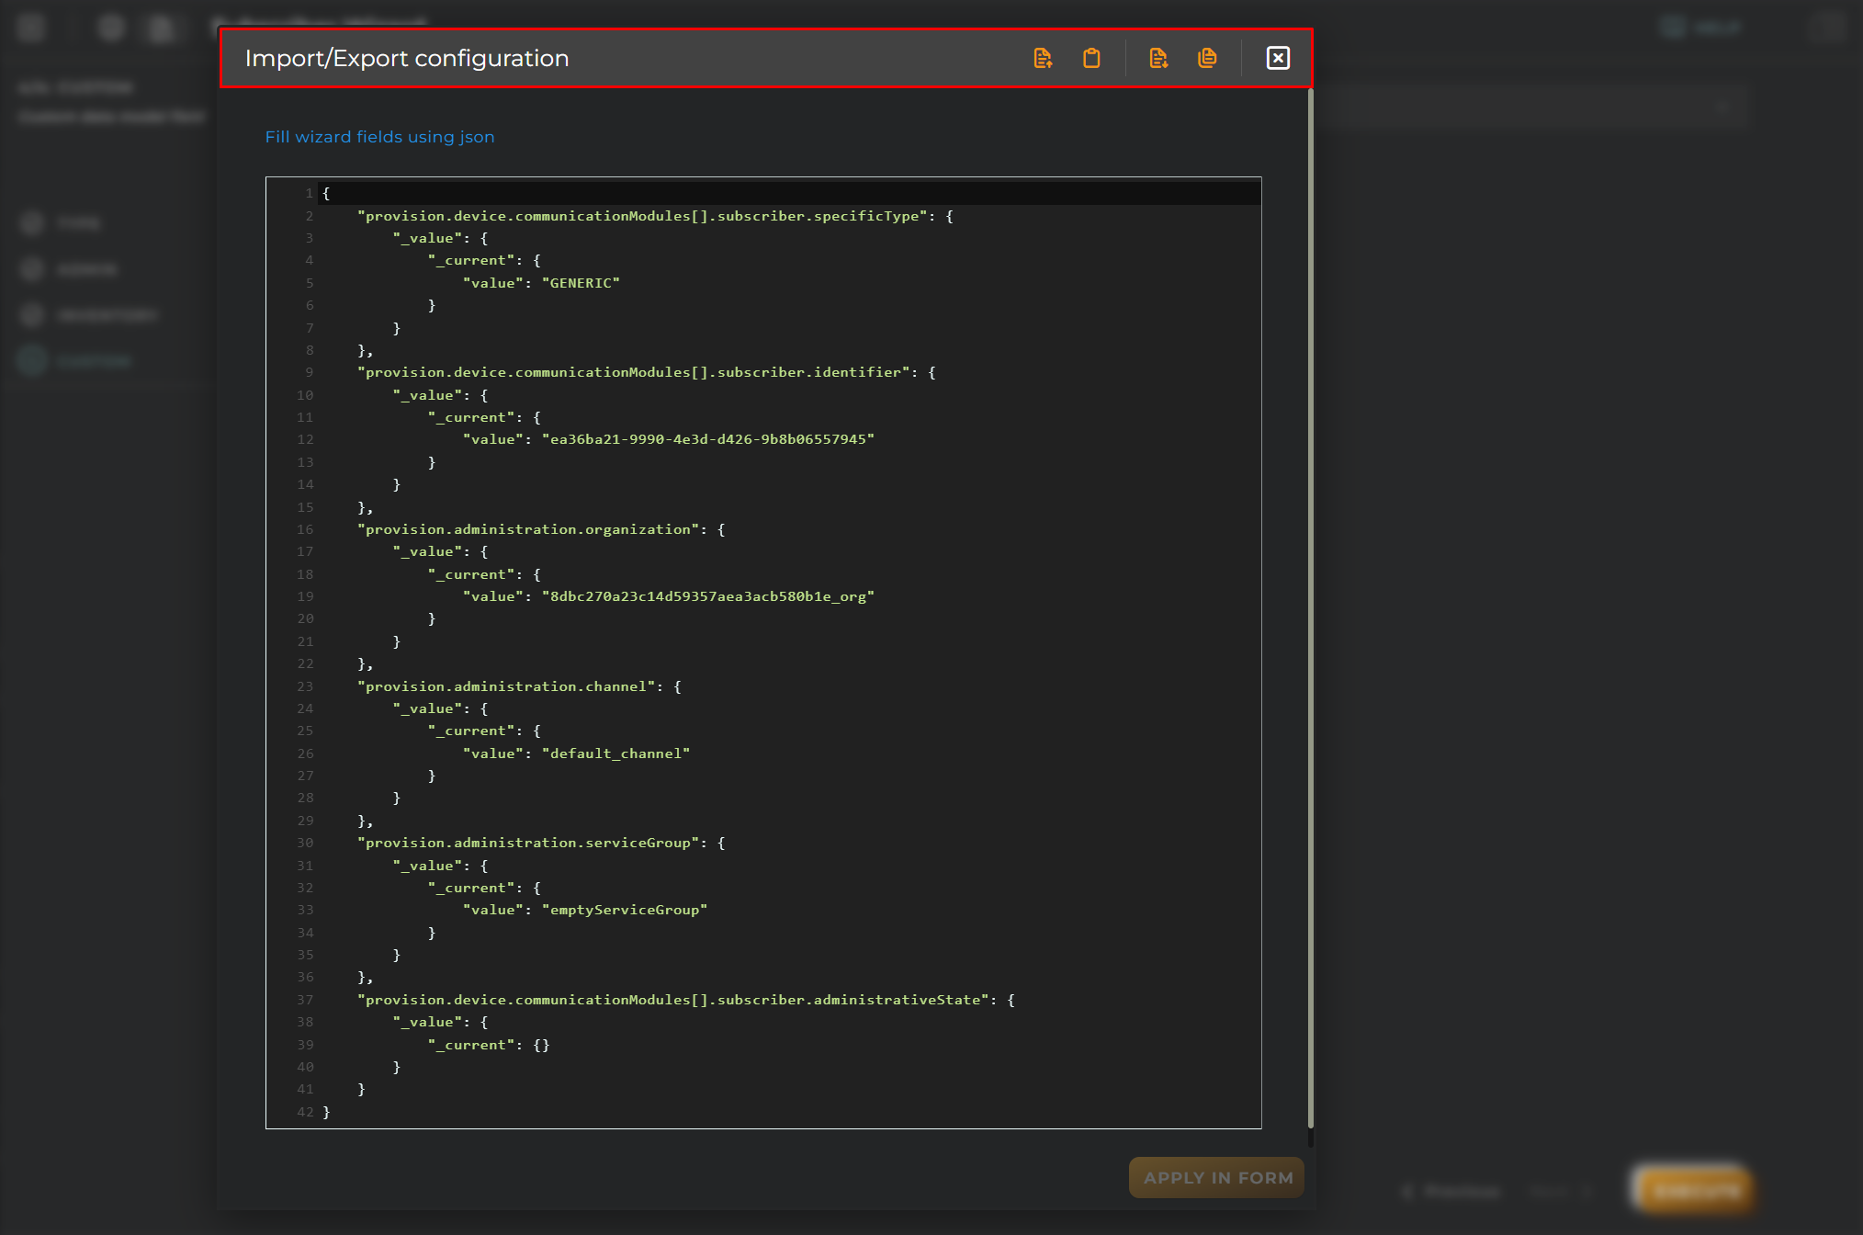The image size is (1863, 1235).
Task: Click the organization value ending in _org
Action: point(708,596)
